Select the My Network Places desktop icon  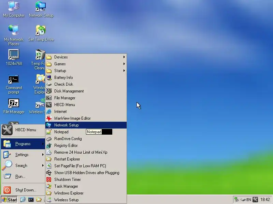point(14,35)
